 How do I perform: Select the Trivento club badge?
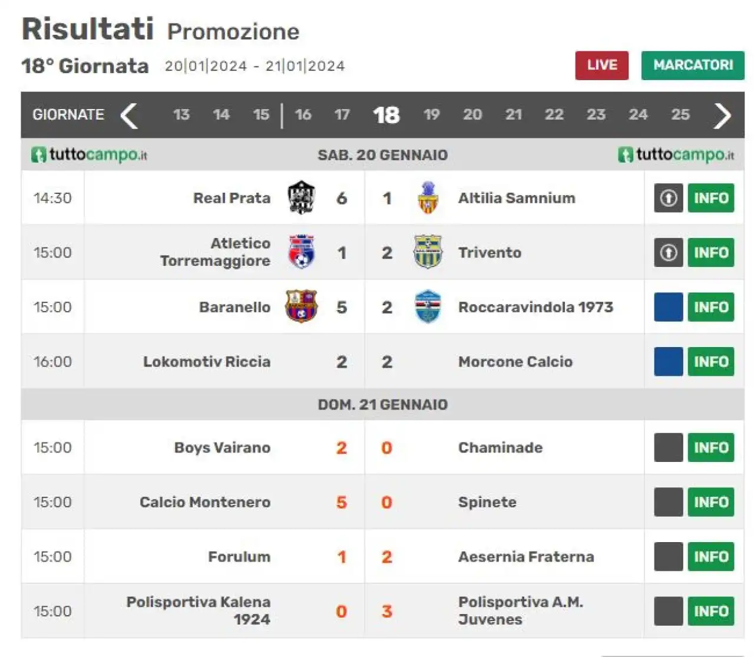(x=428, y=252)
